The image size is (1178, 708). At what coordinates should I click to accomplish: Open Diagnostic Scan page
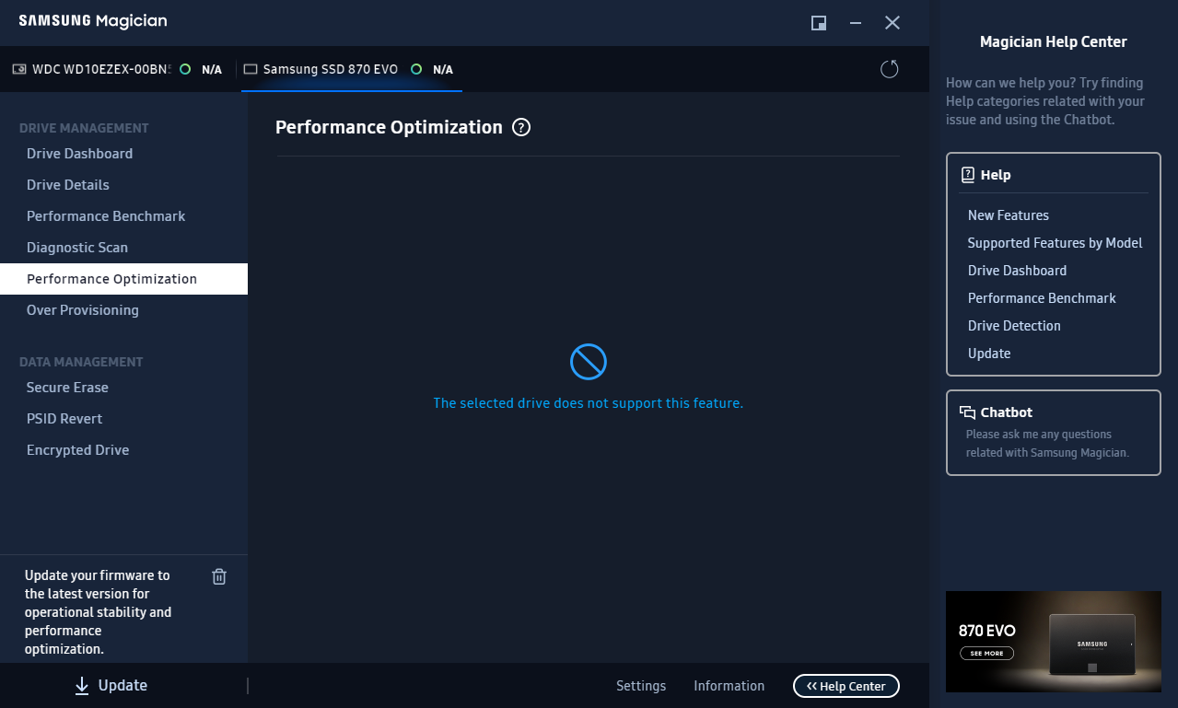[77, 248]
